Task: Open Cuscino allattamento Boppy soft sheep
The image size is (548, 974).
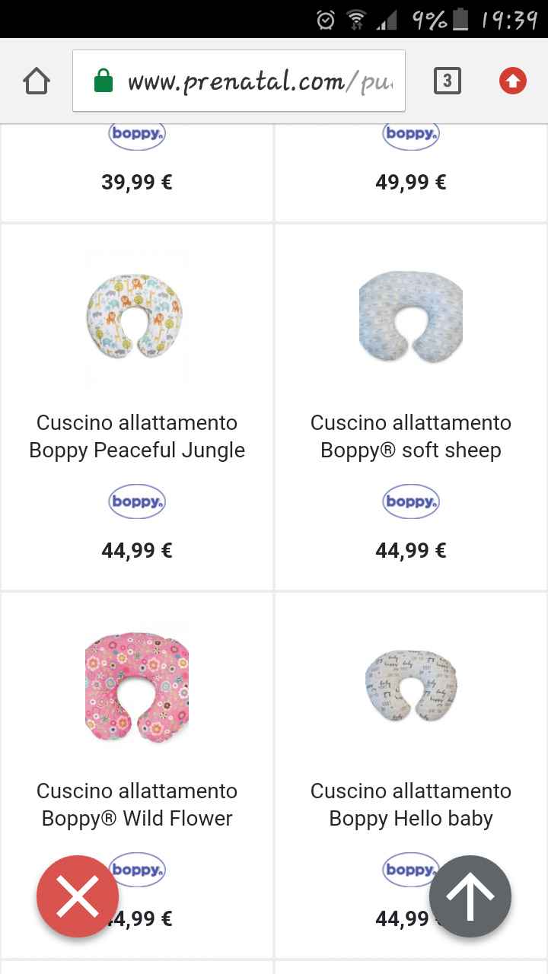Action: (x=410, y=436)
